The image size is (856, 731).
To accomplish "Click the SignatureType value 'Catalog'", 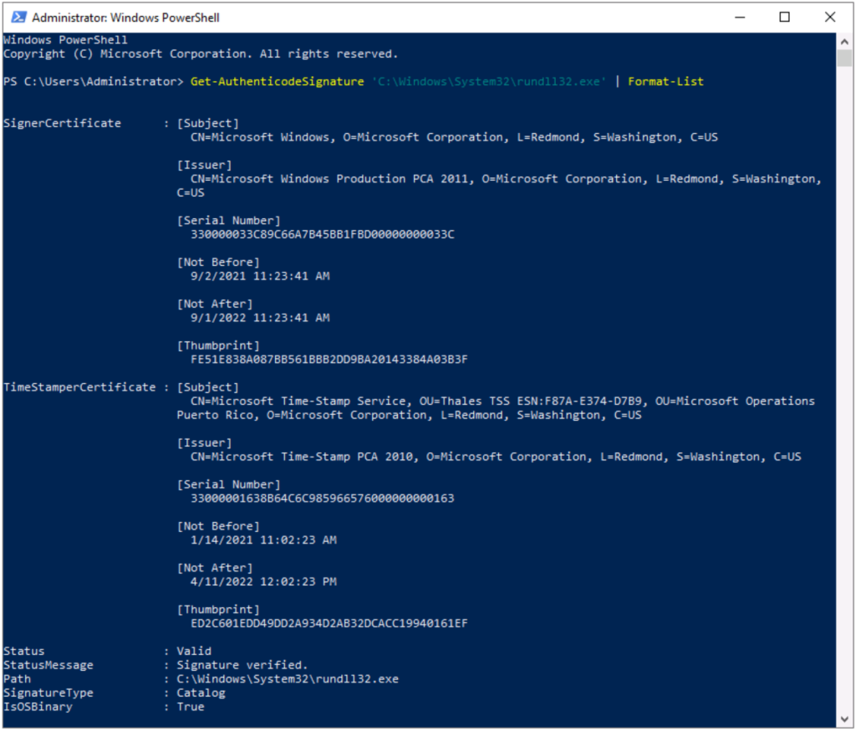I will (x=201, y=693).
